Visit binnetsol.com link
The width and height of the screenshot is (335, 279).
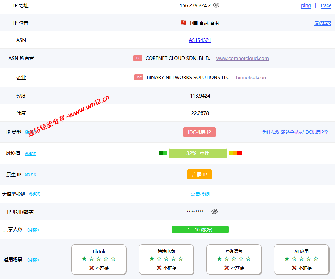[252, 77]
